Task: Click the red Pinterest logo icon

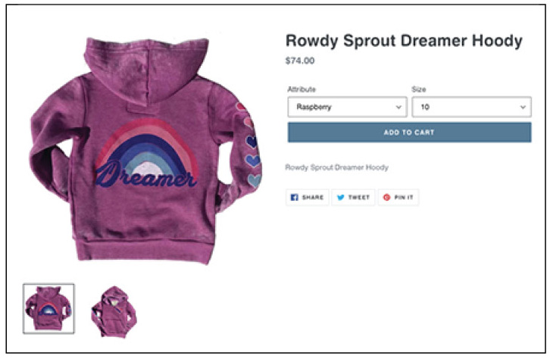Action: 386,198
